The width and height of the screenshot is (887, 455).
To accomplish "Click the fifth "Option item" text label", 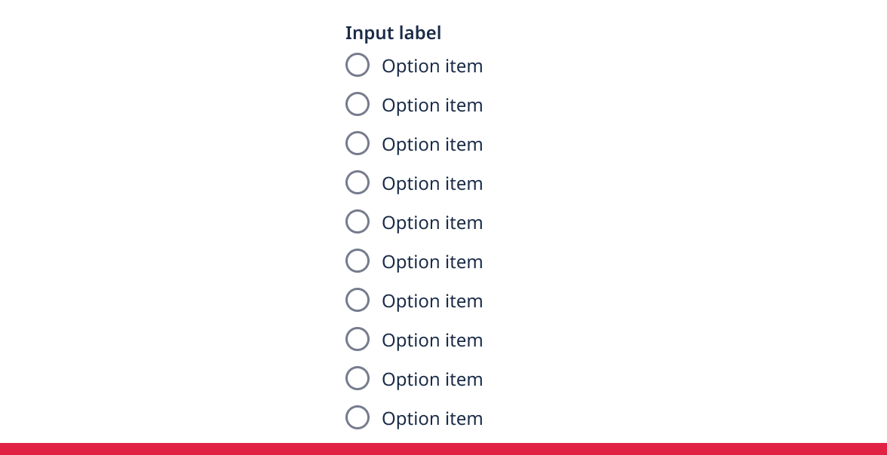I will pyautogui.click(x=432, y=223).
